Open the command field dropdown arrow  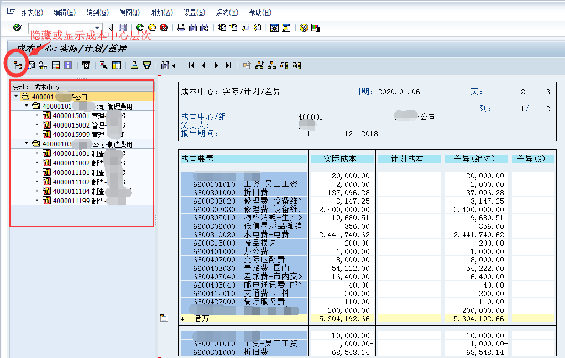tap(97, 28)
